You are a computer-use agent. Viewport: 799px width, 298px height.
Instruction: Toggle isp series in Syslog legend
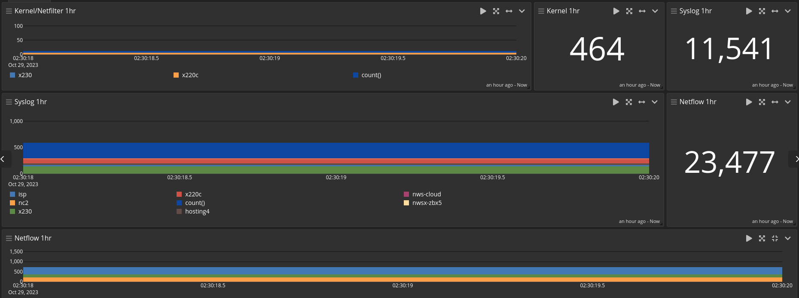click(x=18, y=194)
